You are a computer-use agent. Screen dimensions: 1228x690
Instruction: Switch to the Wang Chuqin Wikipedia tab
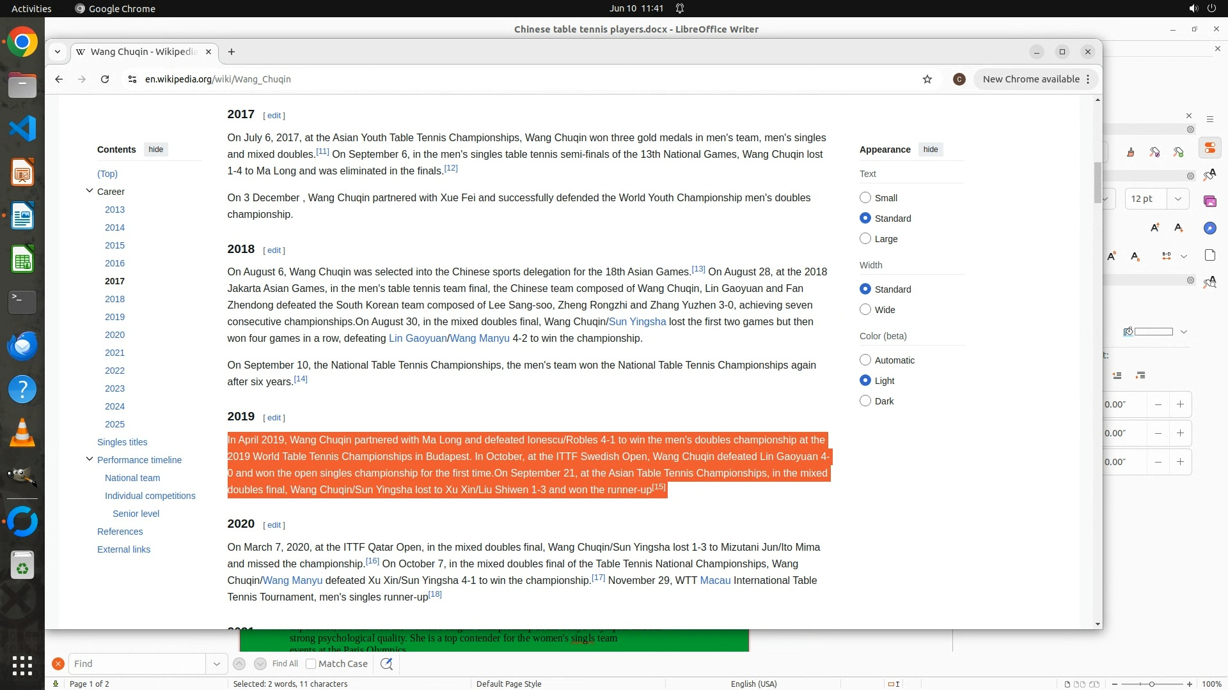[x=144, y=52]
